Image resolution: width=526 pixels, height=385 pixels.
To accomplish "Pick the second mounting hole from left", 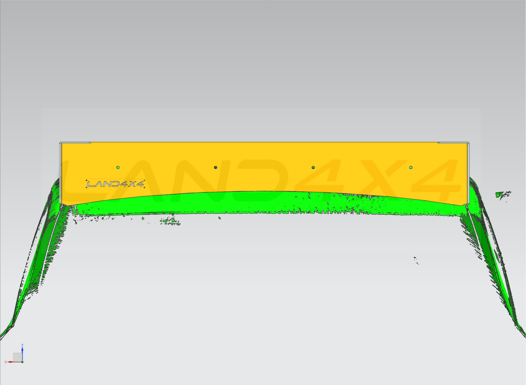I will tap(215, 168).
